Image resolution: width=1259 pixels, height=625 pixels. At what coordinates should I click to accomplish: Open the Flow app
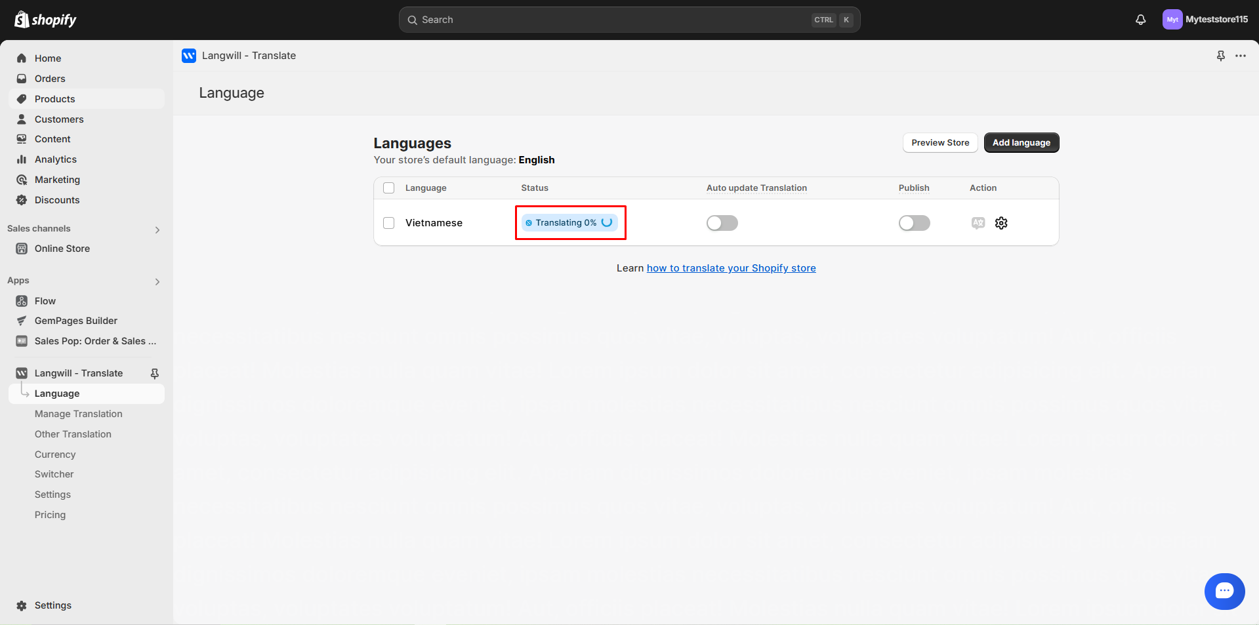45,300
